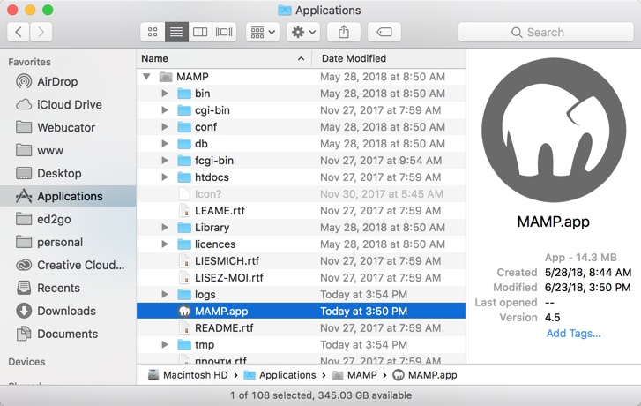641x406 pixels.
Task: Click the Share toolbar button
Action: 344,32
